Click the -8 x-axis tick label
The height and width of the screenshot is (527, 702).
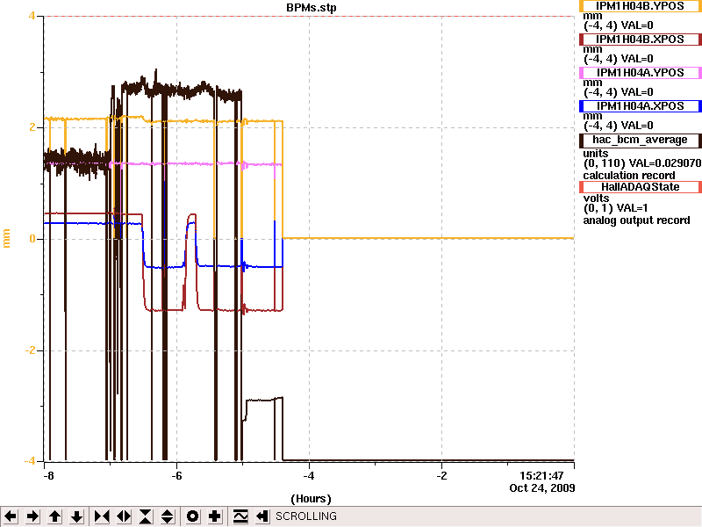(48, 476)
